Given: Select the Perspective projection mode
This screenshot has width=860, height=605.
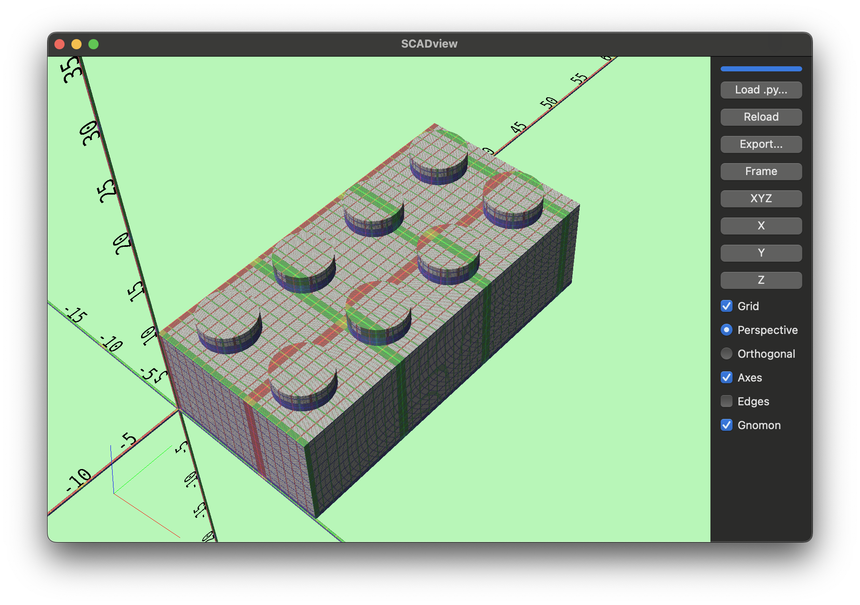Looking at the screenshot, I should coord(726,330).
